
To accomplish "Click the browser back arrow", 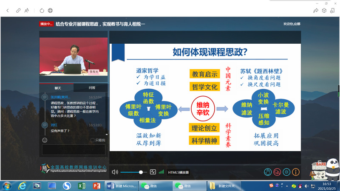I will point(7,10).
